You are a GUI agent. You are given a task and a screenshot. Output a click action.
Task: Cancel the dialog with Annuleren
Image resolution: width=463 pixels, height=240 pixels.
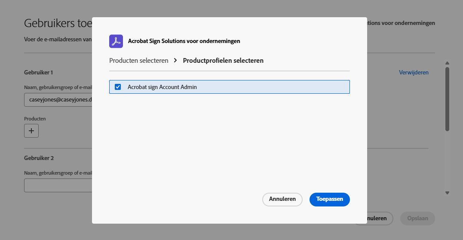coord(282,199)
